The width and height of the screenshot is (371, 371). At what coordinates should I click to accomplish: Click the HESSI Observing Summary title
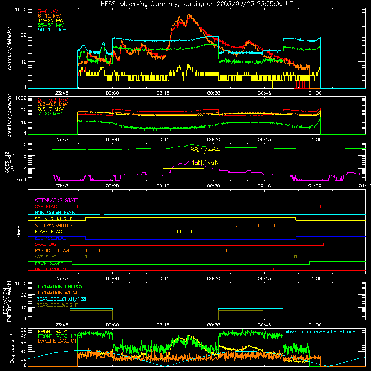pos(197,4)
